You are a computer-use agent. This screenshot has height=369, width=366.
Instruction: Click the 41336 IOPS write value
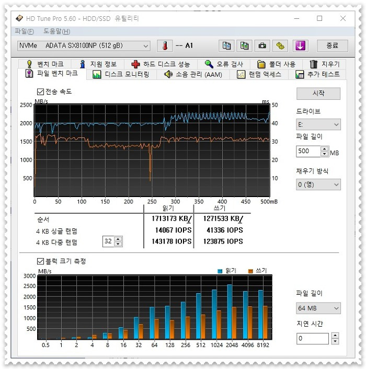coord(224,230)
